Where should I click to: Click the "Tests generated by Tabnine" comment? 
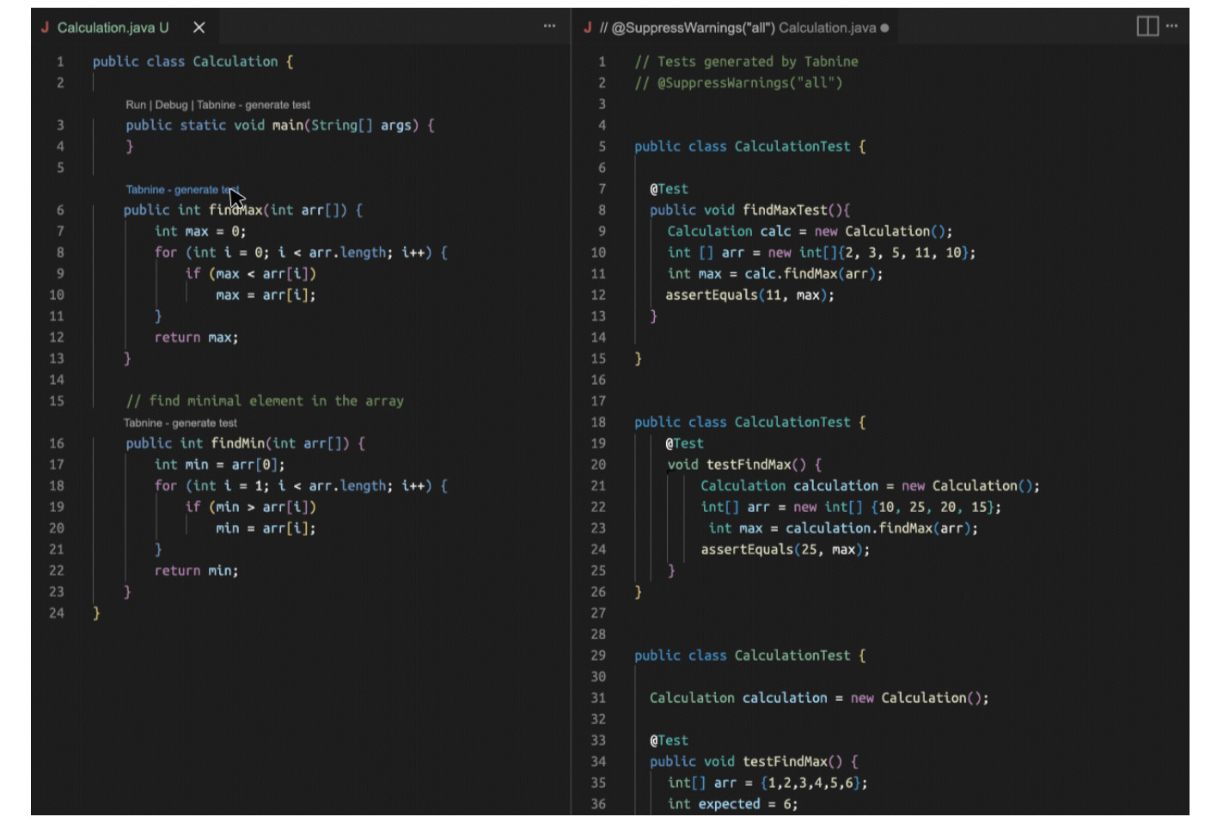(x=756, y=62)
